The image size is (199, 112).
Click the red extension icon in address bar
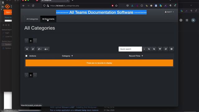tap(113, 6)
